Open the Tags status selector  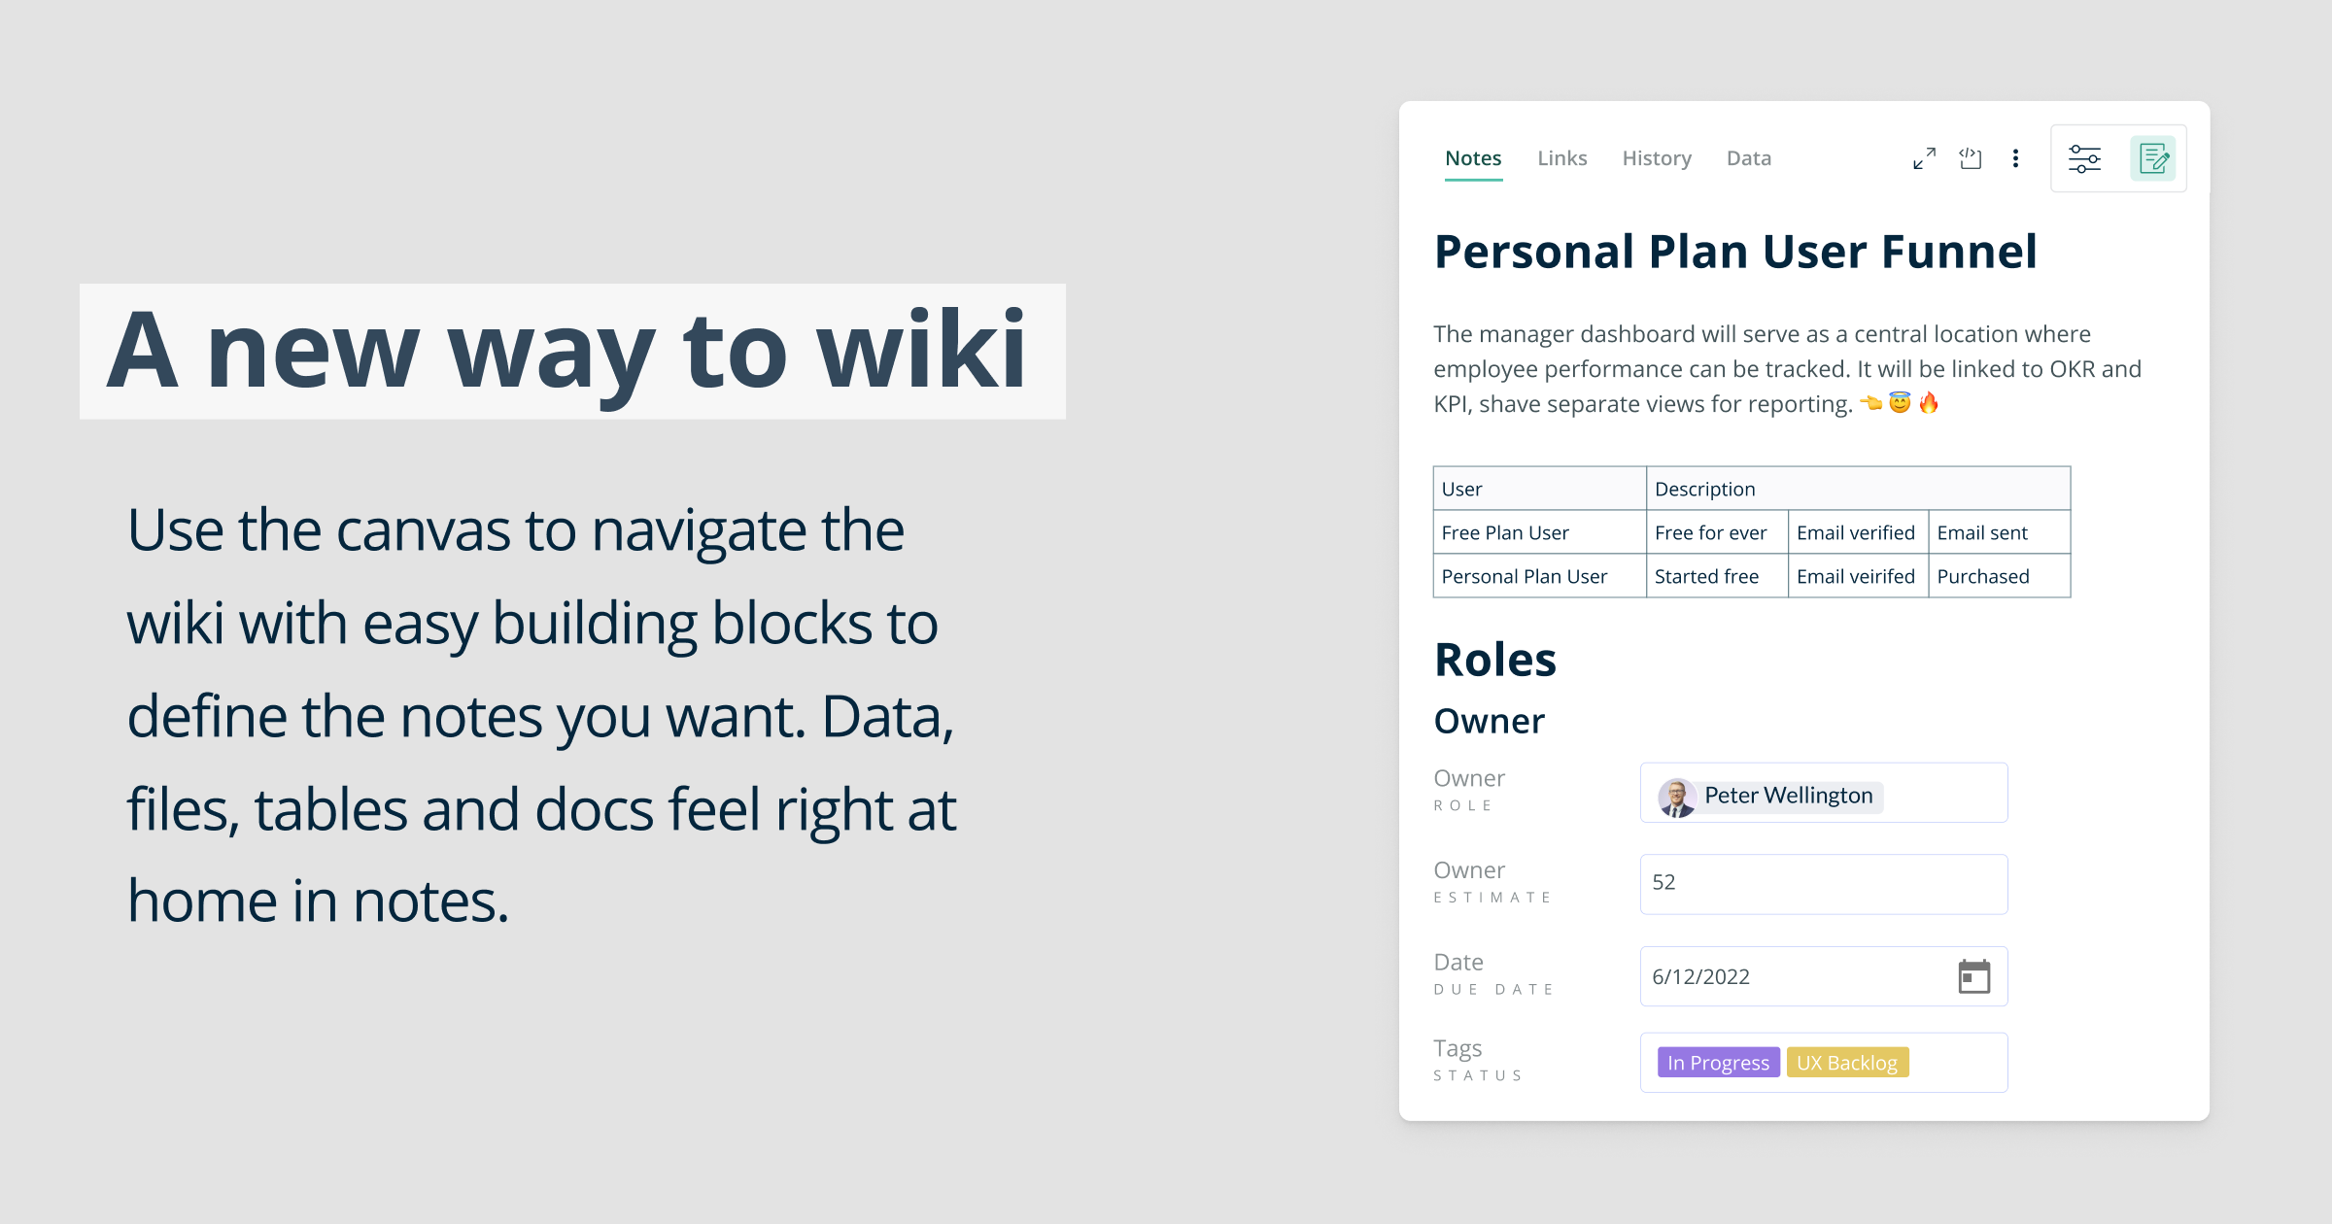point(1823,1062)
